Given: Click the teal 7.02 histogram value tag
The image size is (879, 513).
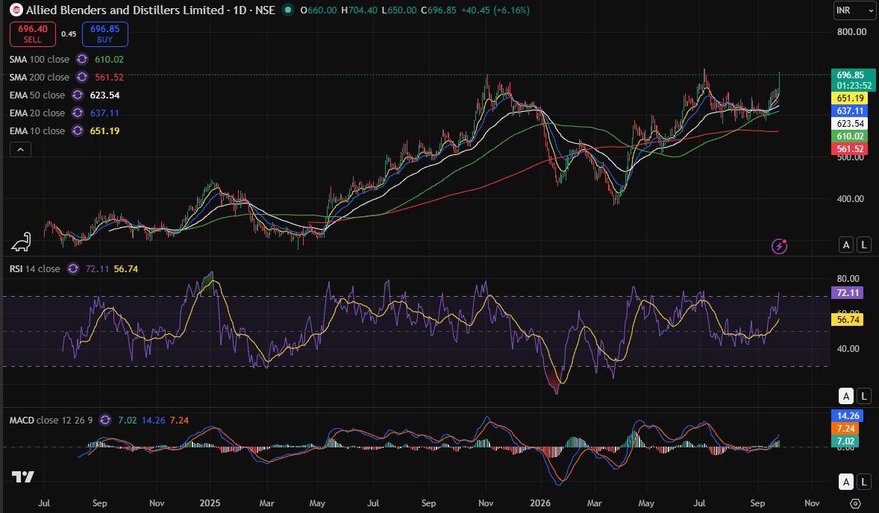Looking at the screenshot, I should click(x=845, y=441).
